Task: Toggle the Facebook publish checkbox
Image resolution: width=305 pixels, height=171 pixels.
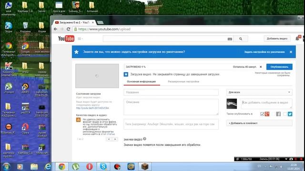Action: (274, 114)
